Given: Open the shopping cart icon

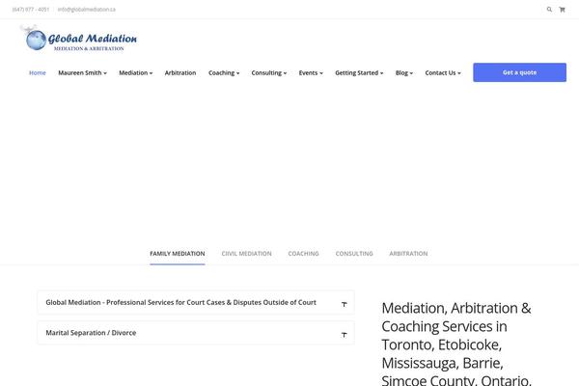Looking at the screenshot, I should (x=562, y=10).
